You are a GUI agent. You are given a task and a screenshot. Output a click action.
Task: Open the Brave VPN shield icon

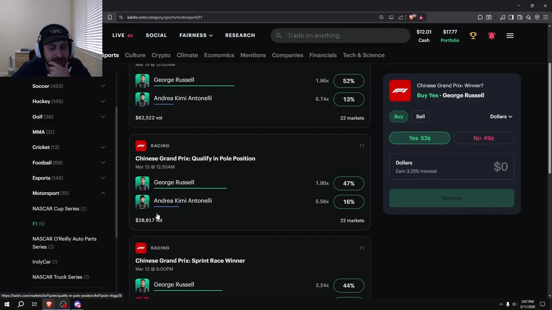pos(537,17)
